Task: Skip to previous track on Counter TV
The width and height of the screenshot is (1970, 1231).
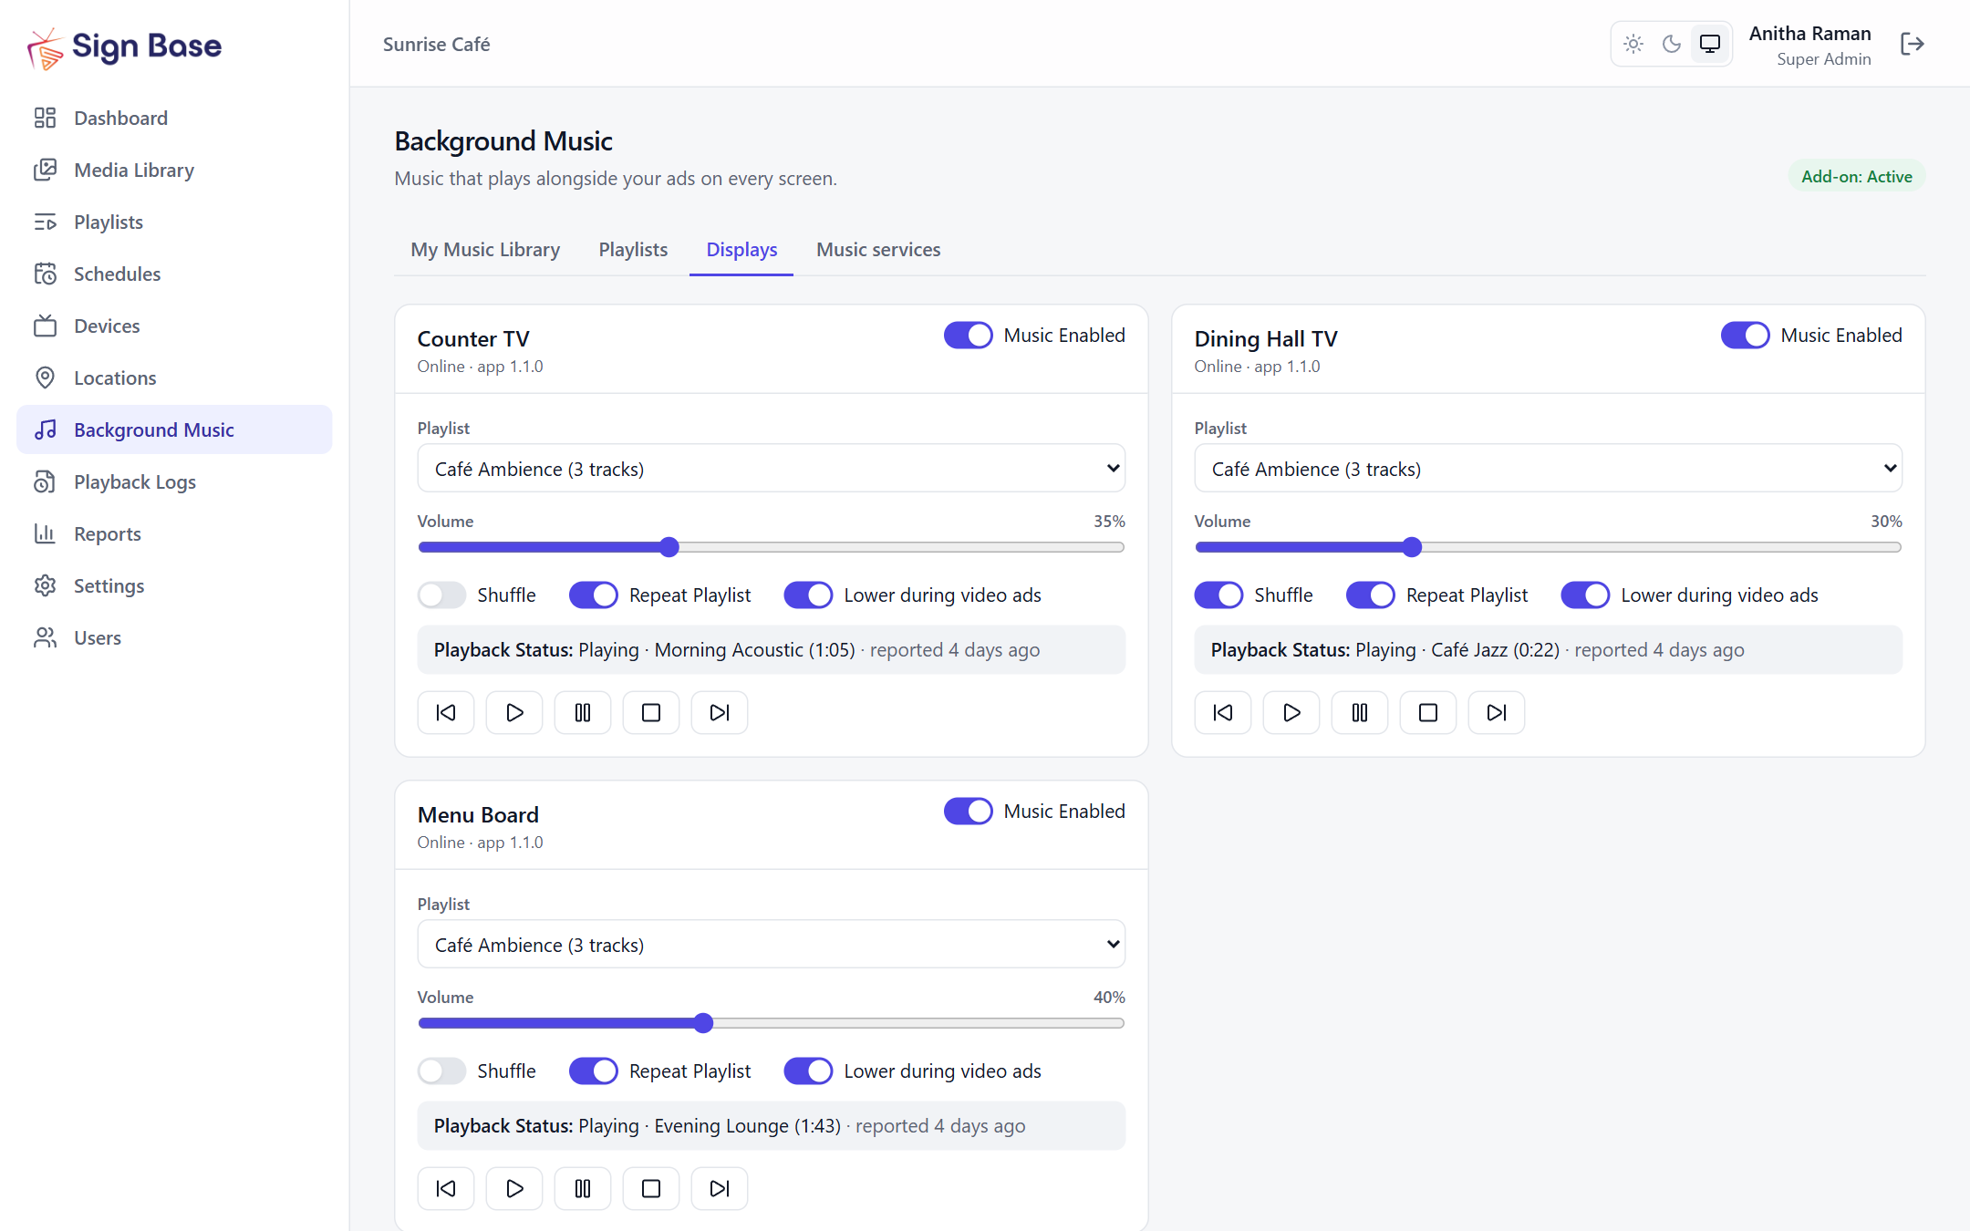Action: (x=446, y=712)
